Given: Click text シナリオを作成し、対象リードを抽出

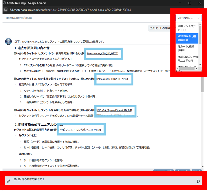Looking at the screenshot, I should [x=46, y=91].
